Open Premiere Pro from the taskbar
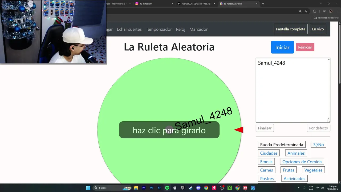 (x=144, y=188)
